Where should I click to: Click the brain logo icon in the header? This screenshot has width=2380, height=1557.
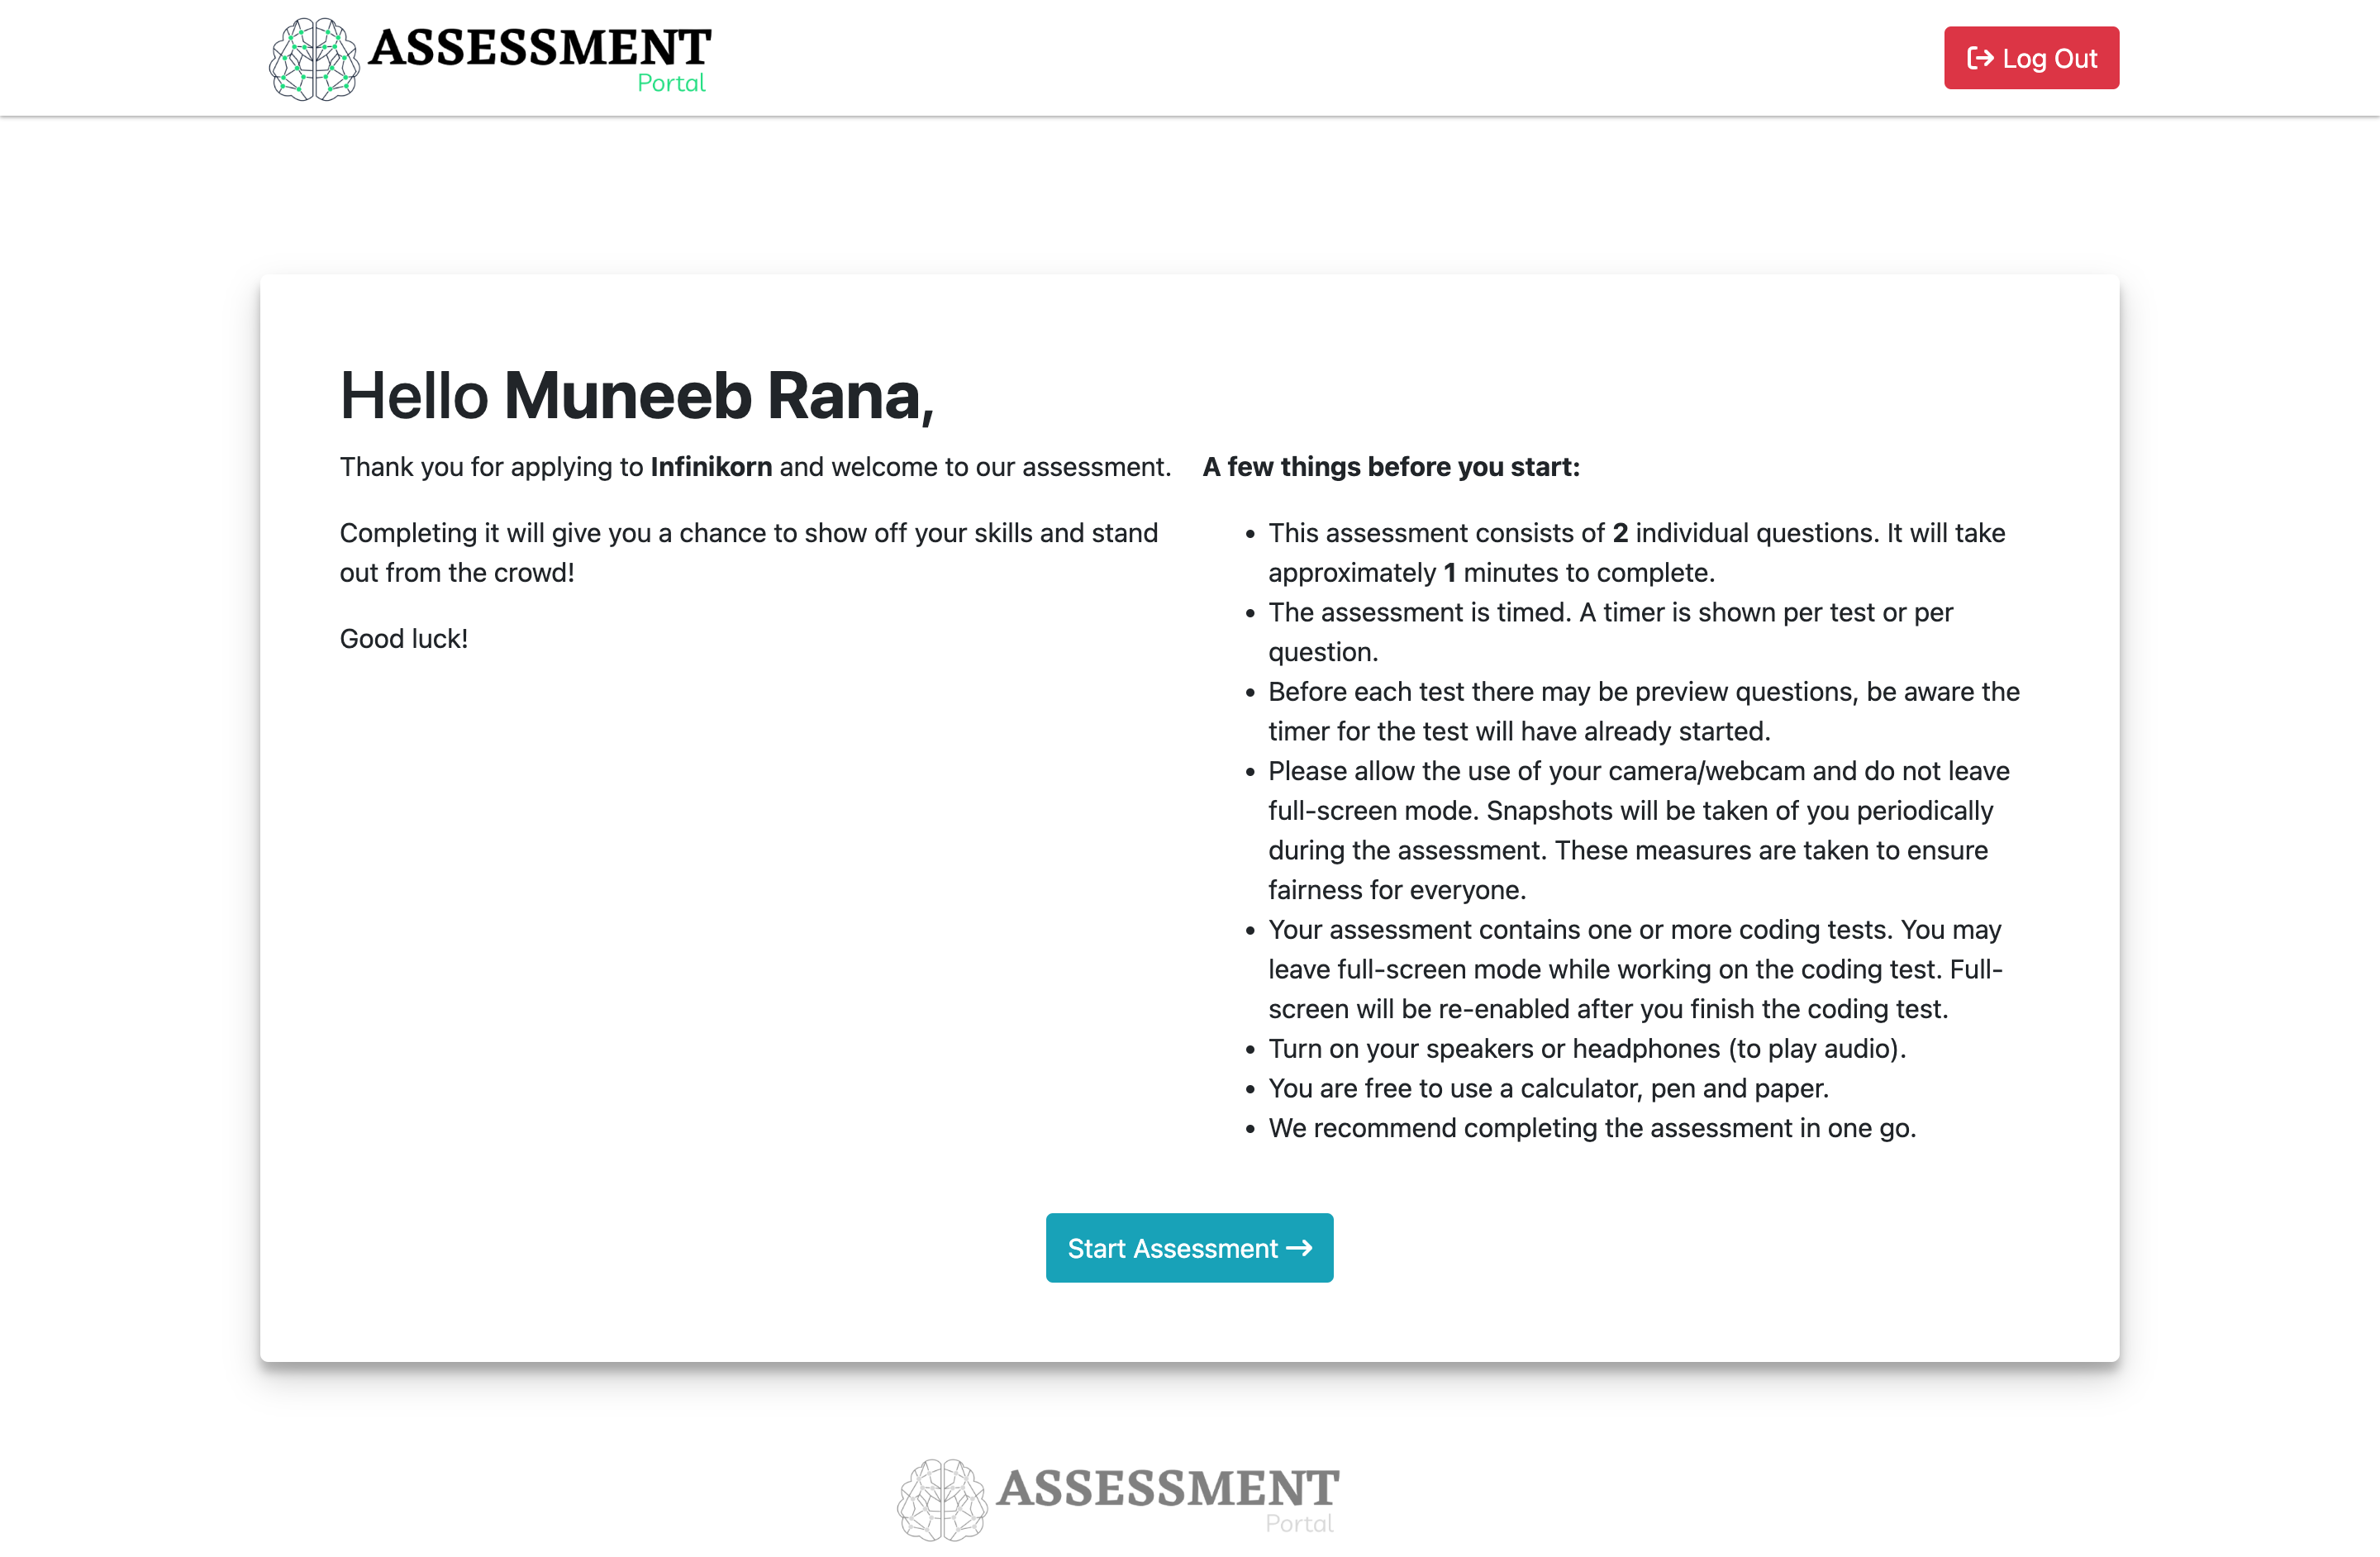click(x=314, y=59)
